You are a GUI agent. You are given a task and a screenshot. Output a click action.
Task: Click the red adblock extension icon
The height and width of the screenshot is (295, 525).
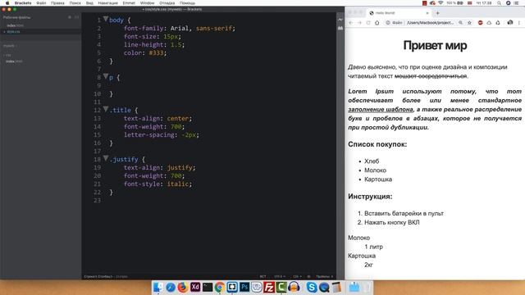tap(480, 23)
